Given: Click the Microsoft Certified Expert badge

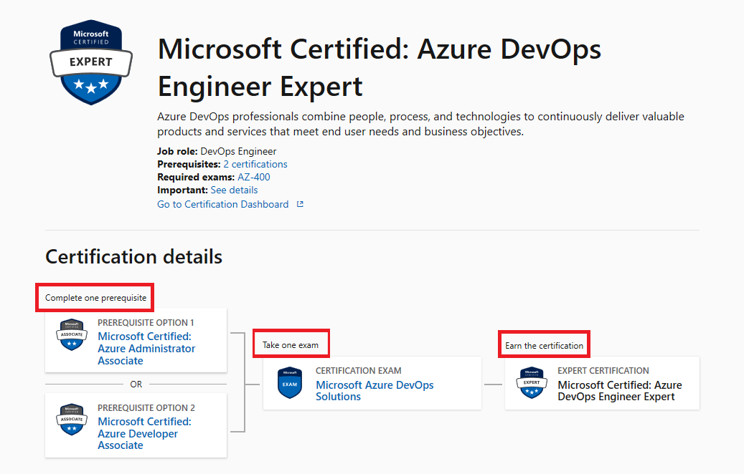Looking at the screenshot, I should point(91,62).
